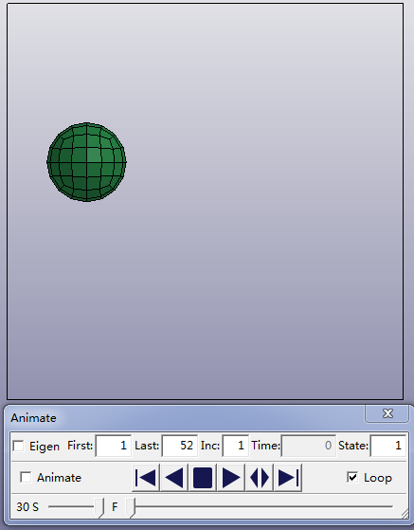Click the speed slider handle

click(x=99, y=507)
